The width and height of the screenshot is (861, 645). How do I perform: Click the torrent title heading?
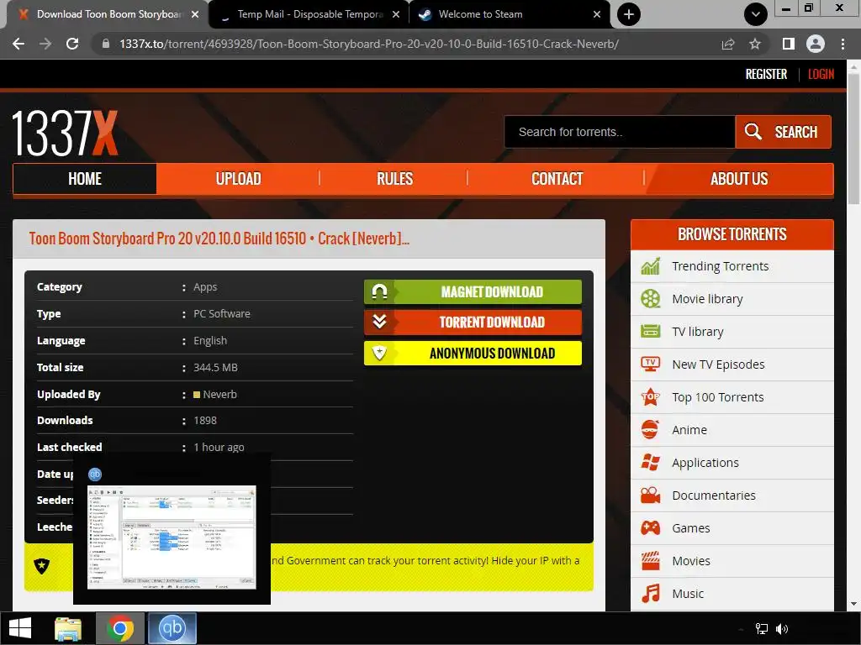pyautogui.click(x=219, y=239)
